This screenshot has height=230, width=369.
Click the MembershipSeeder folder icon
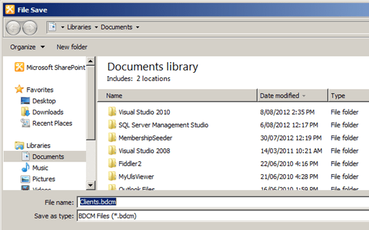pyautogui.click(x=112, y=137)
